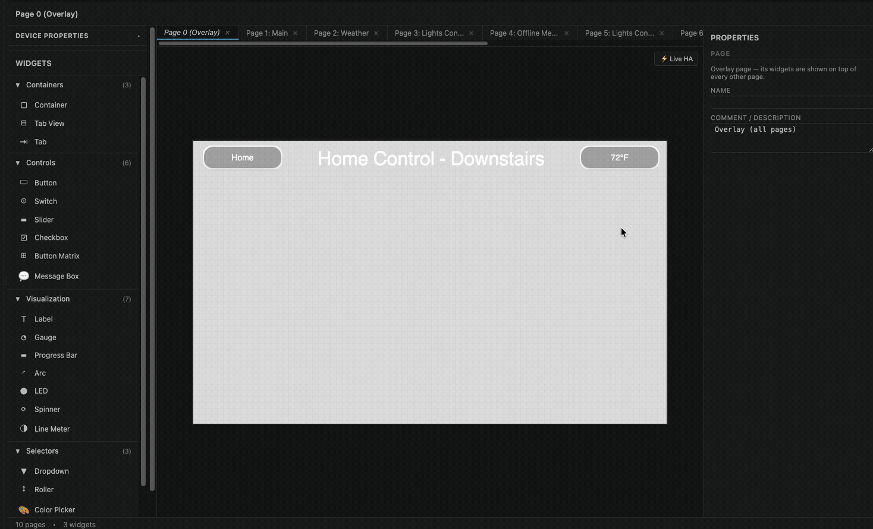The height and width of the screenshot is (529, 873).
Task: Collapse the Selectors widget group
Action: (18, 451)
